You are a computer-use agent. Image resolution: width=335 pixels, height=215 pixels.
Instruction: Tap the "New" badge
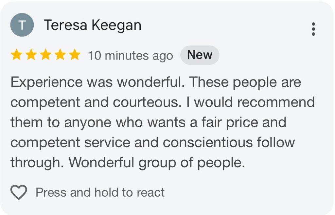pyautogui.click(x=200, y=55)
